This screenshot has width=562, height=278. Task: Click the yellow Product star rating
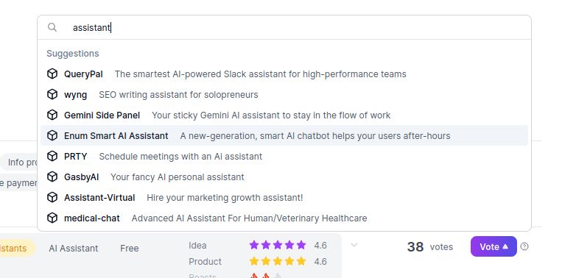coord(278,261)
